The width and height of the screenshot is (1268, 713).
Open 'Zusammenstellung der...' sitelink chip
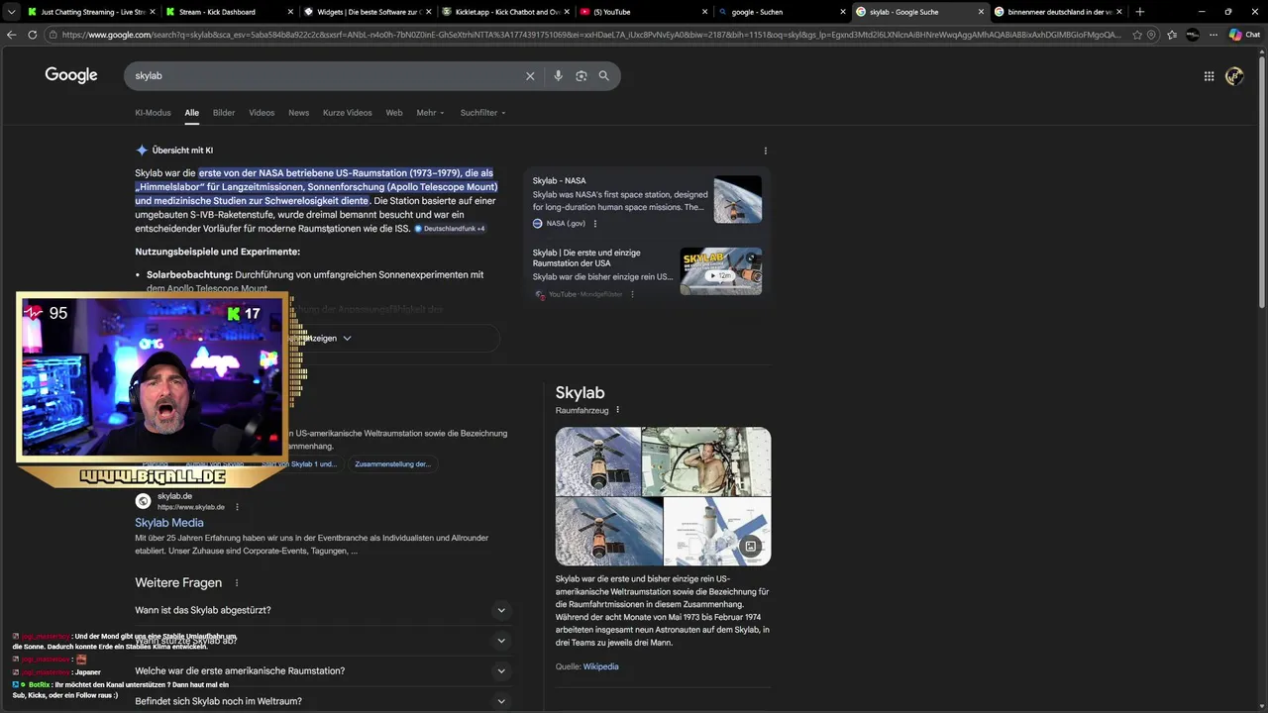392,463
